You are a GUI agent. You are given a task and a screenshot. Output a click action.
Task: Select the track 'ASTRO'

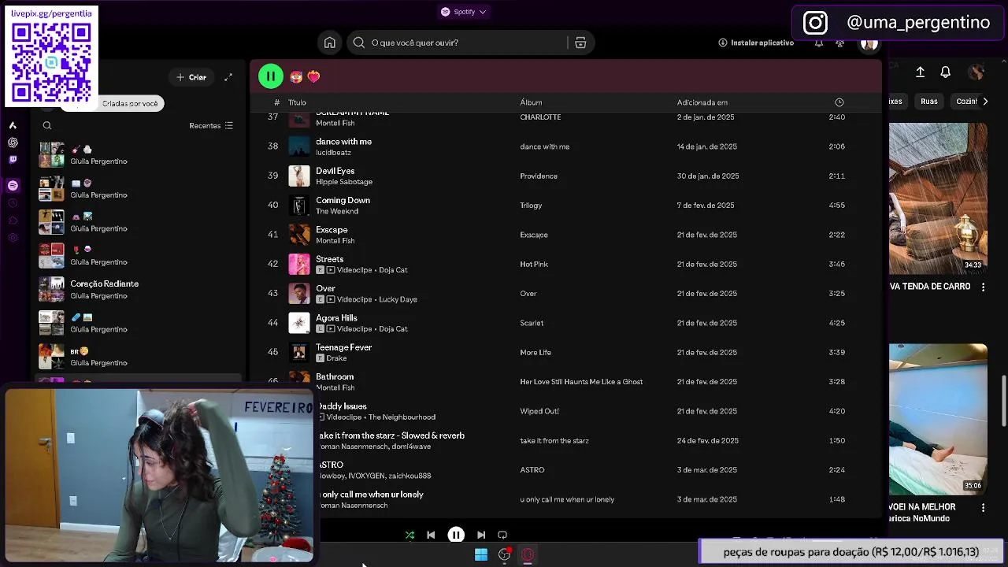[x=332, y=465]
